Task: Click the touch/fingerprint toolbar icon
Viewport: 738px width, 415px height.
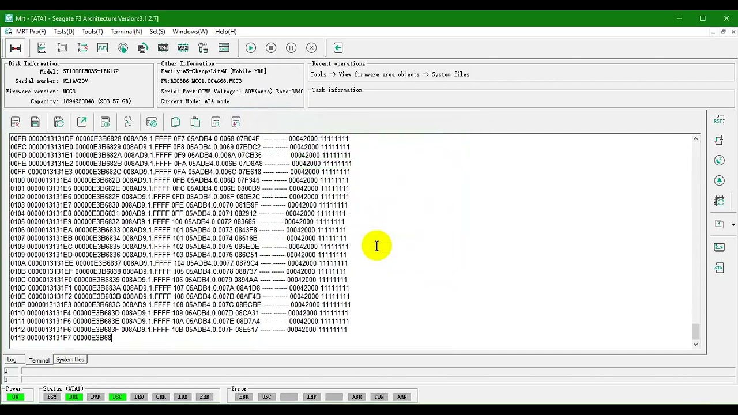Action: pos(123,48)
